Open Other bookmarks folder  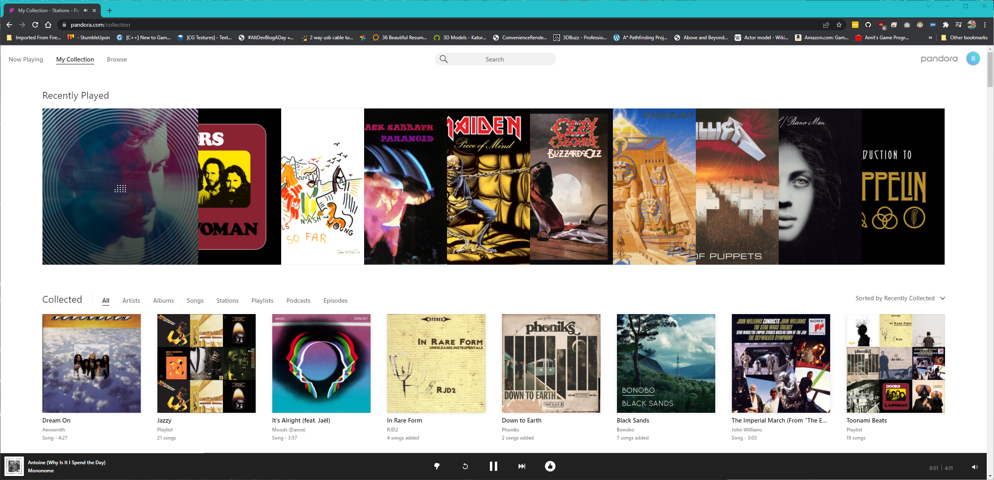(964, 38)
